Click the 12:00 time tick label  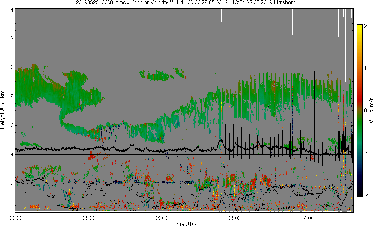[x=307, y=218]
